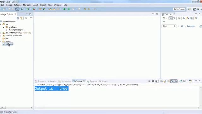Collapse All in Package Explorer
This screenshot has height=114, width=202.
click(18, 18)
